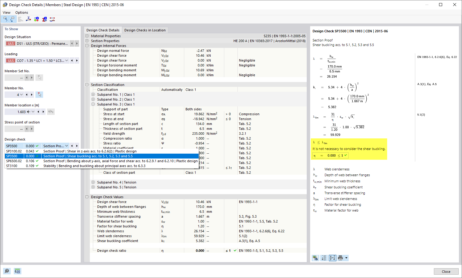Click the Stress point of section field
462x278 pixels.
click(14, 129)
